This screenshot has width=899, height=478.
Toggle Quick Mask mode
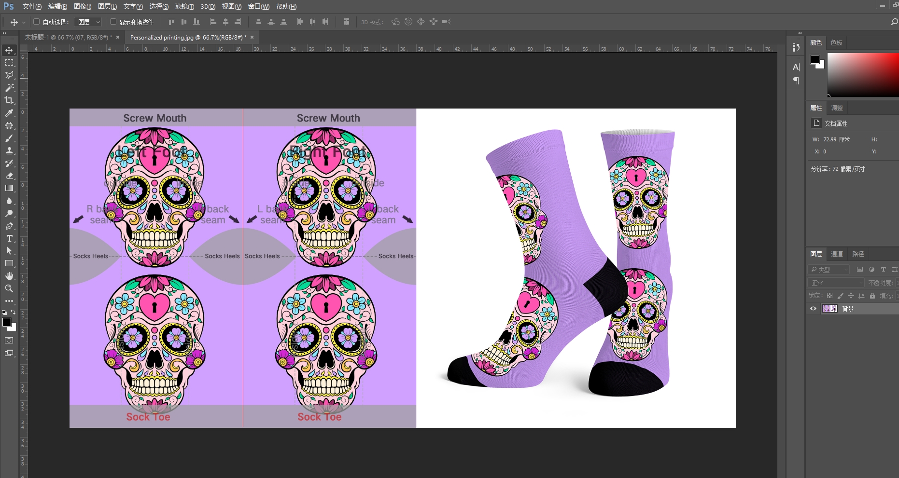click(9, 341)
